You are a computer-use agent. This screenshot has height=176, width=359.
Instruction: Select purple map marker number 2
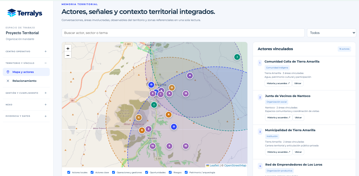(148, 129)
